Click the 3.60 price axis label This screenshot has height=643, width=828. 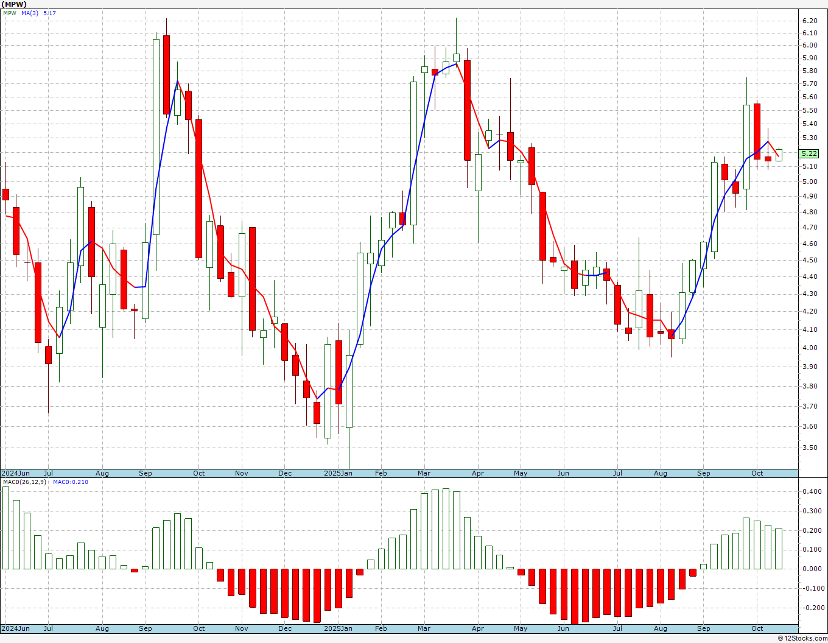click(x=810, y=427)
